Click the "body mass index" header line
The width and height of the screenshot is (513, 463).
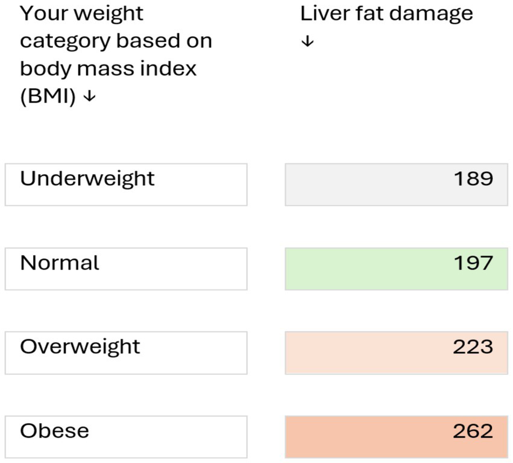coord(109,68)
